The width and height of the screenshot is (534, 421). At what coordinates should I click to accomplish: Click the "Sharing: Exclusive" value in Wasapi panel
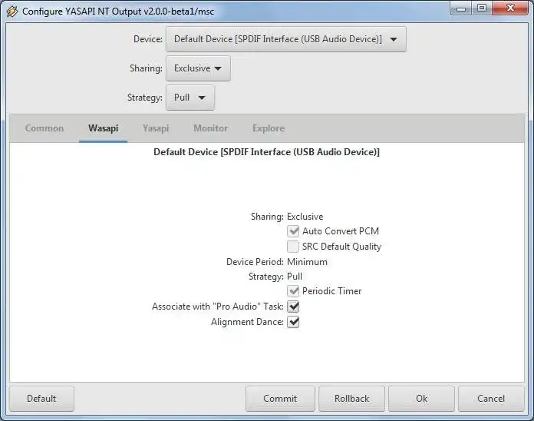pos(305,217)
